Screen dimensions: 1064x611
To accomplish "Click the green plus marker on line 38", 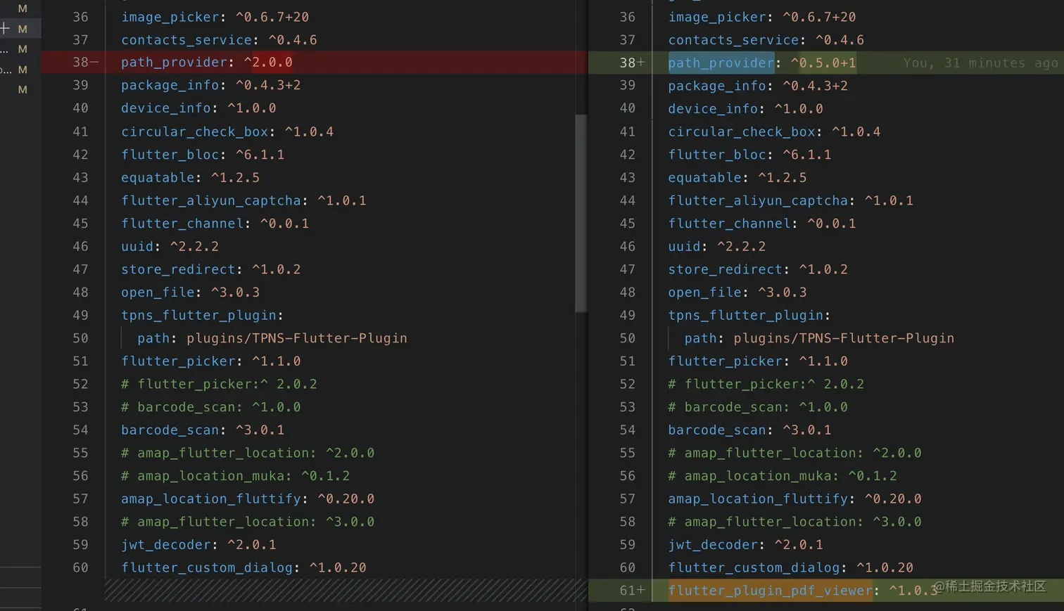I will coord(642,63).
